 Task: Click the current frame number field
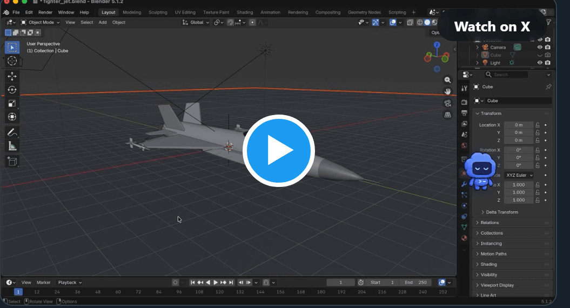[340, 283]
